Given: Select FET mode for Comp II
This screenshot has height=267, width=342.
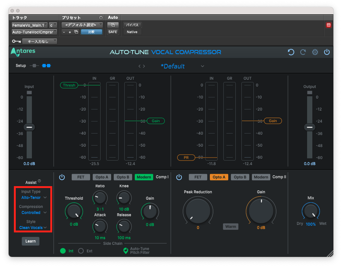Looking at the screenshot, I should pos(198,177).
